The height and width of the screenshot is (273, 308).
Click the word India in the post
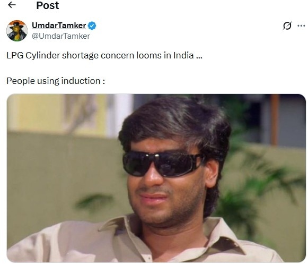pyautogui.click(x=183, y=55)
